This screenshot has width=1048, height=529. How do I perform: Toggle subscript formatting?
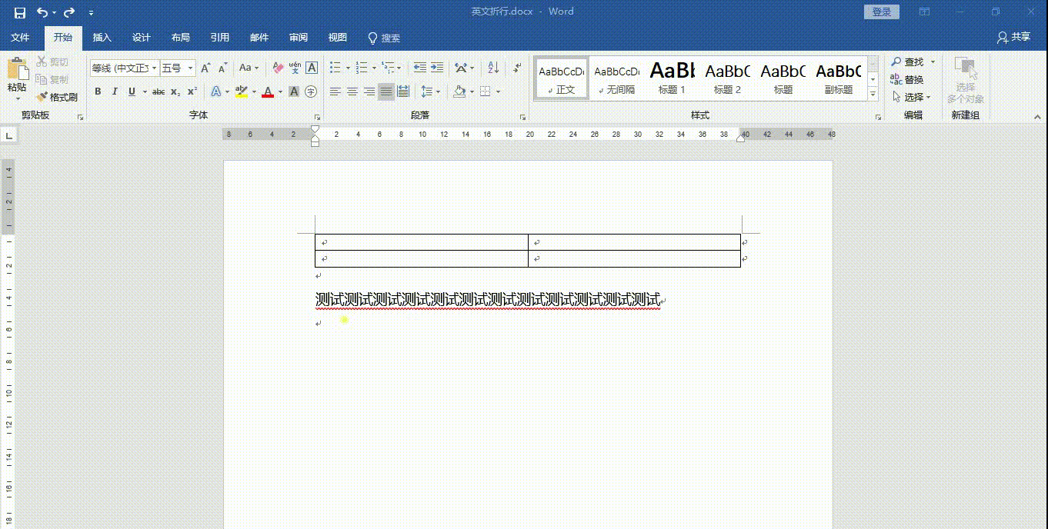click(175, 91)
